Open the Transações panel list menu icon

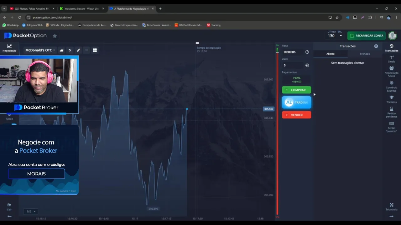coord(376,46)
